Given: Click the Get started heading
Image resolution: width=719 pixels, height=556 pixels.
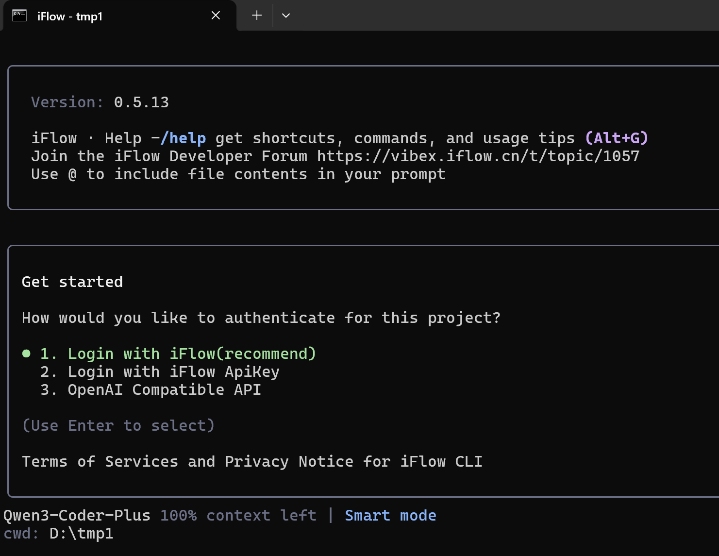Looking at the screenshot, I should click(x=72, y=282).
